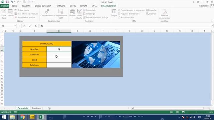
Task: Open Fireworks from taskbar
Action: point(32,117)
